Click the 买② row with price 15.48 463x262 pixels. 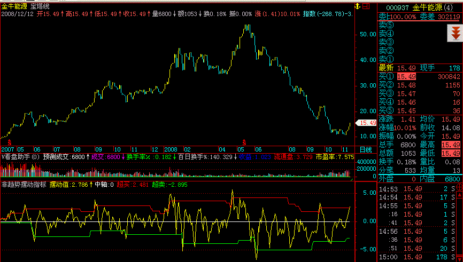pos(420,85)
